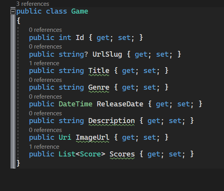Click the Uri type name
The height and width of the screenshot is (191, 224).
pyautogui.click(x=65, y=137)
